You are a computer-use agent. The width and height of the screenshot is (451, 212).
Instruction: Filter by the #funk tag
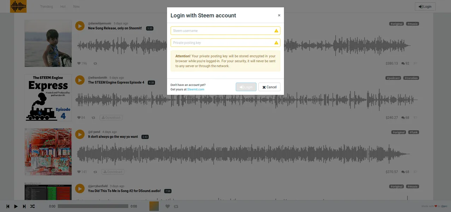pos(414,132)
